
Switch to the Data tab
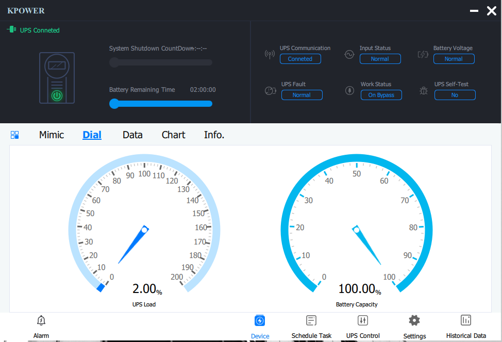click(132, 135)
